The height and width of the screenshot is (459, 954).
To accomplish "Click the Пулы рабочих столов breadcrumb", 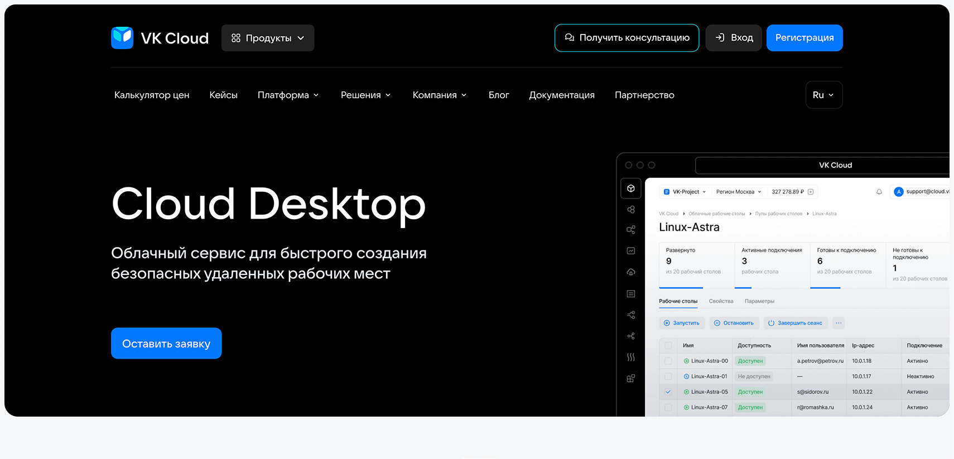I will click(778, 214).
